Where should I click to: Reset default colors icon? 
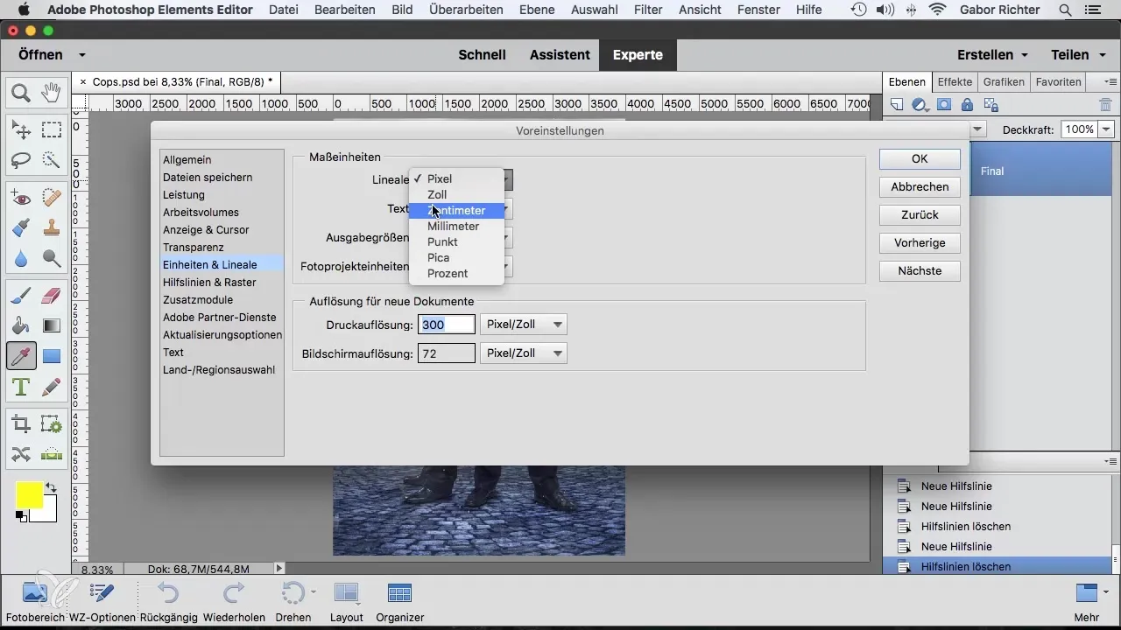click(x=20, y=516)
